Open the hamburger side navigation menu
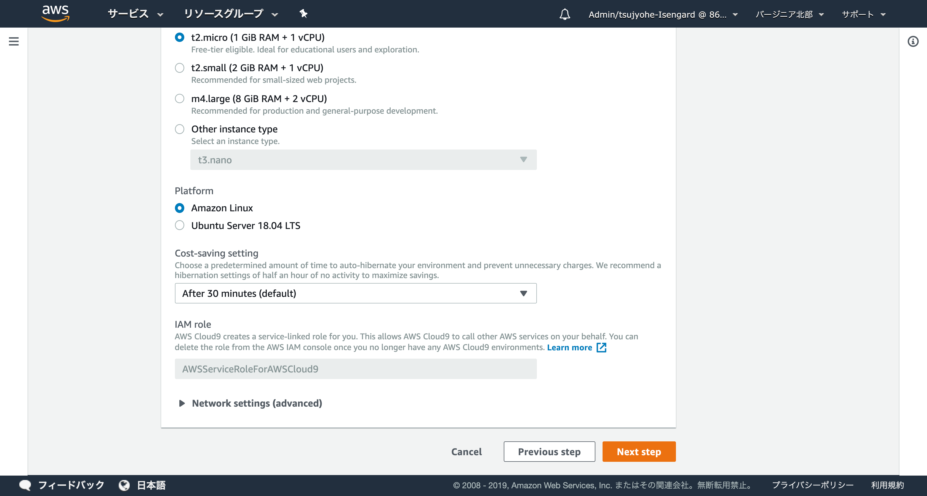The width and height of the screenshot is (927, 496). click(x=14, y=41)
